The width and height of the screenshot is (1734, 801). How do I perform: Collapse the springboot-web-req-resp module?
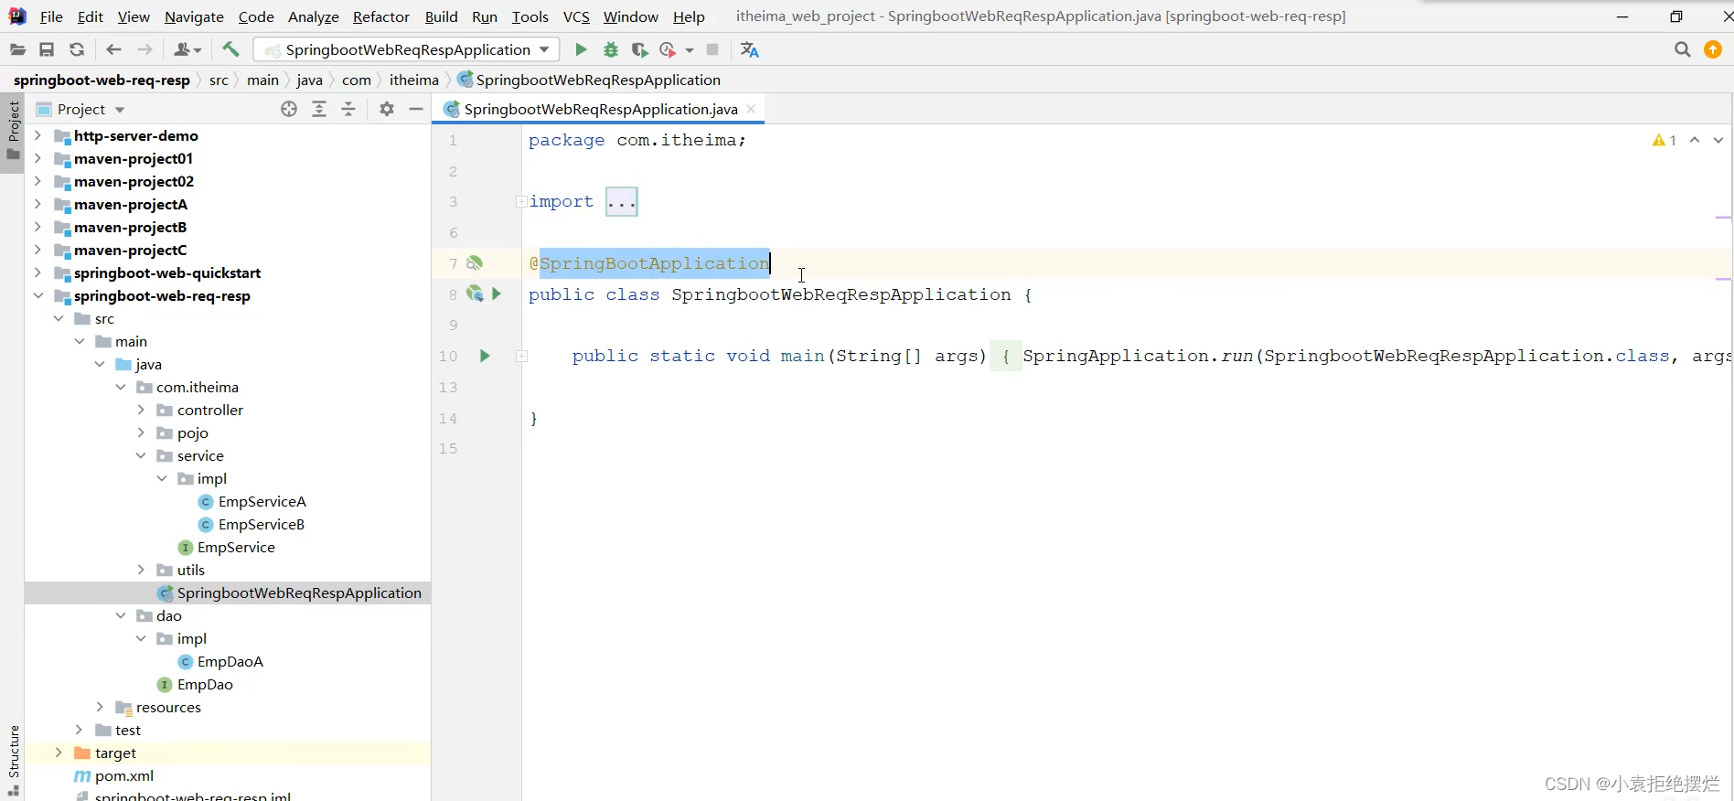(37, 295)
